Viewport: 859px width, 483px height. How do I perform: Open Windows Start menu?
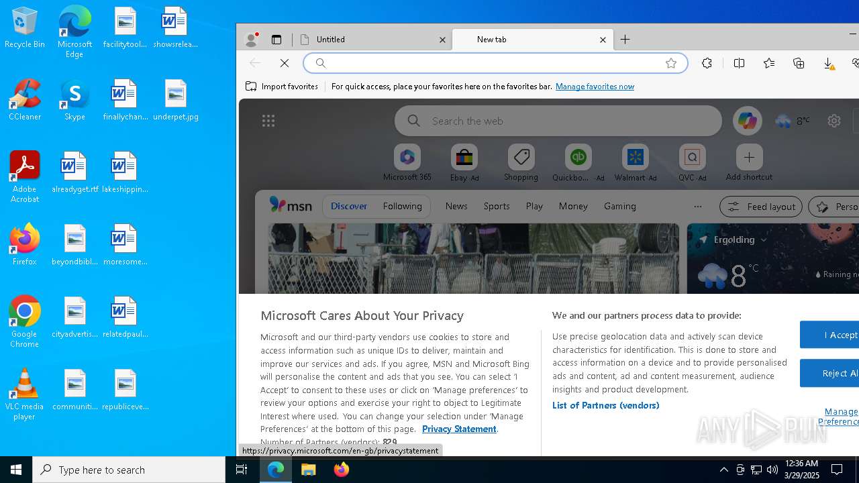click(16, 470)
